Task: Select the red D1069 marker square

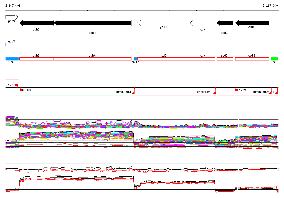Action: pyautogui.click(x=237, y=90)
